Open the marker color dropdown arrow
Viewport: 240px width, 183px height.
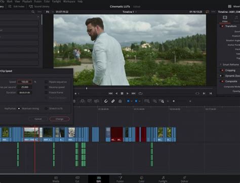(x=139, y=101)
